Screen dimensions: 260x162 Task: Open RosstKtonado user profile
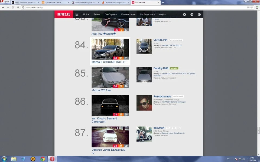pyautogui.click(x=162, y=97)
